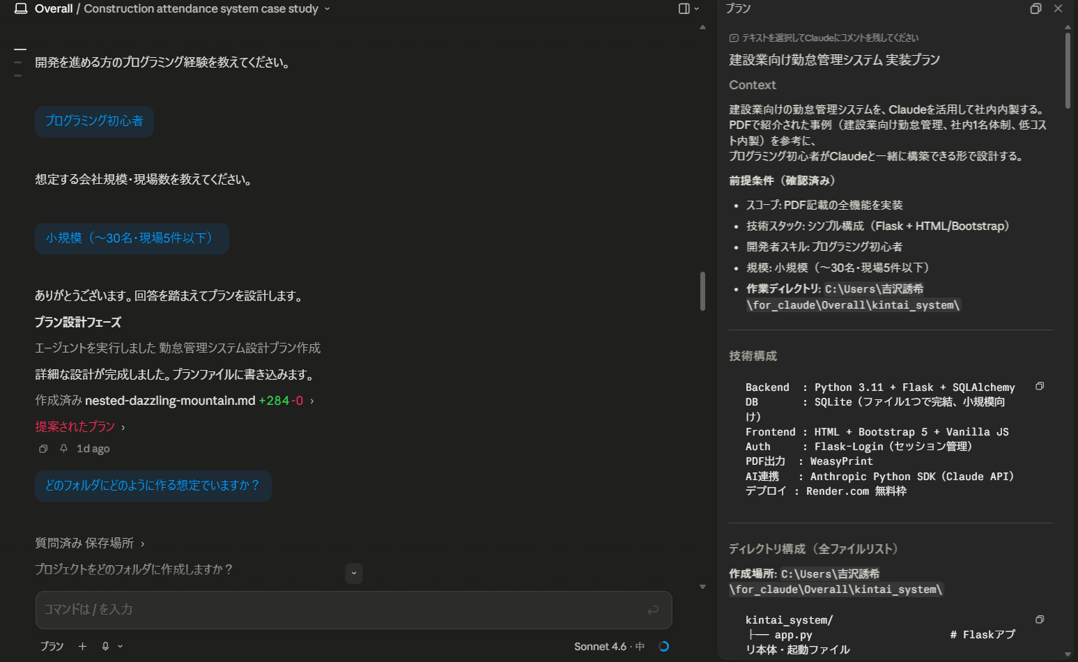This screenshot has width=1078, height=662.
Task: Click the デプロイ : Render.com 無料枠 line
Action: coord(826,491)
